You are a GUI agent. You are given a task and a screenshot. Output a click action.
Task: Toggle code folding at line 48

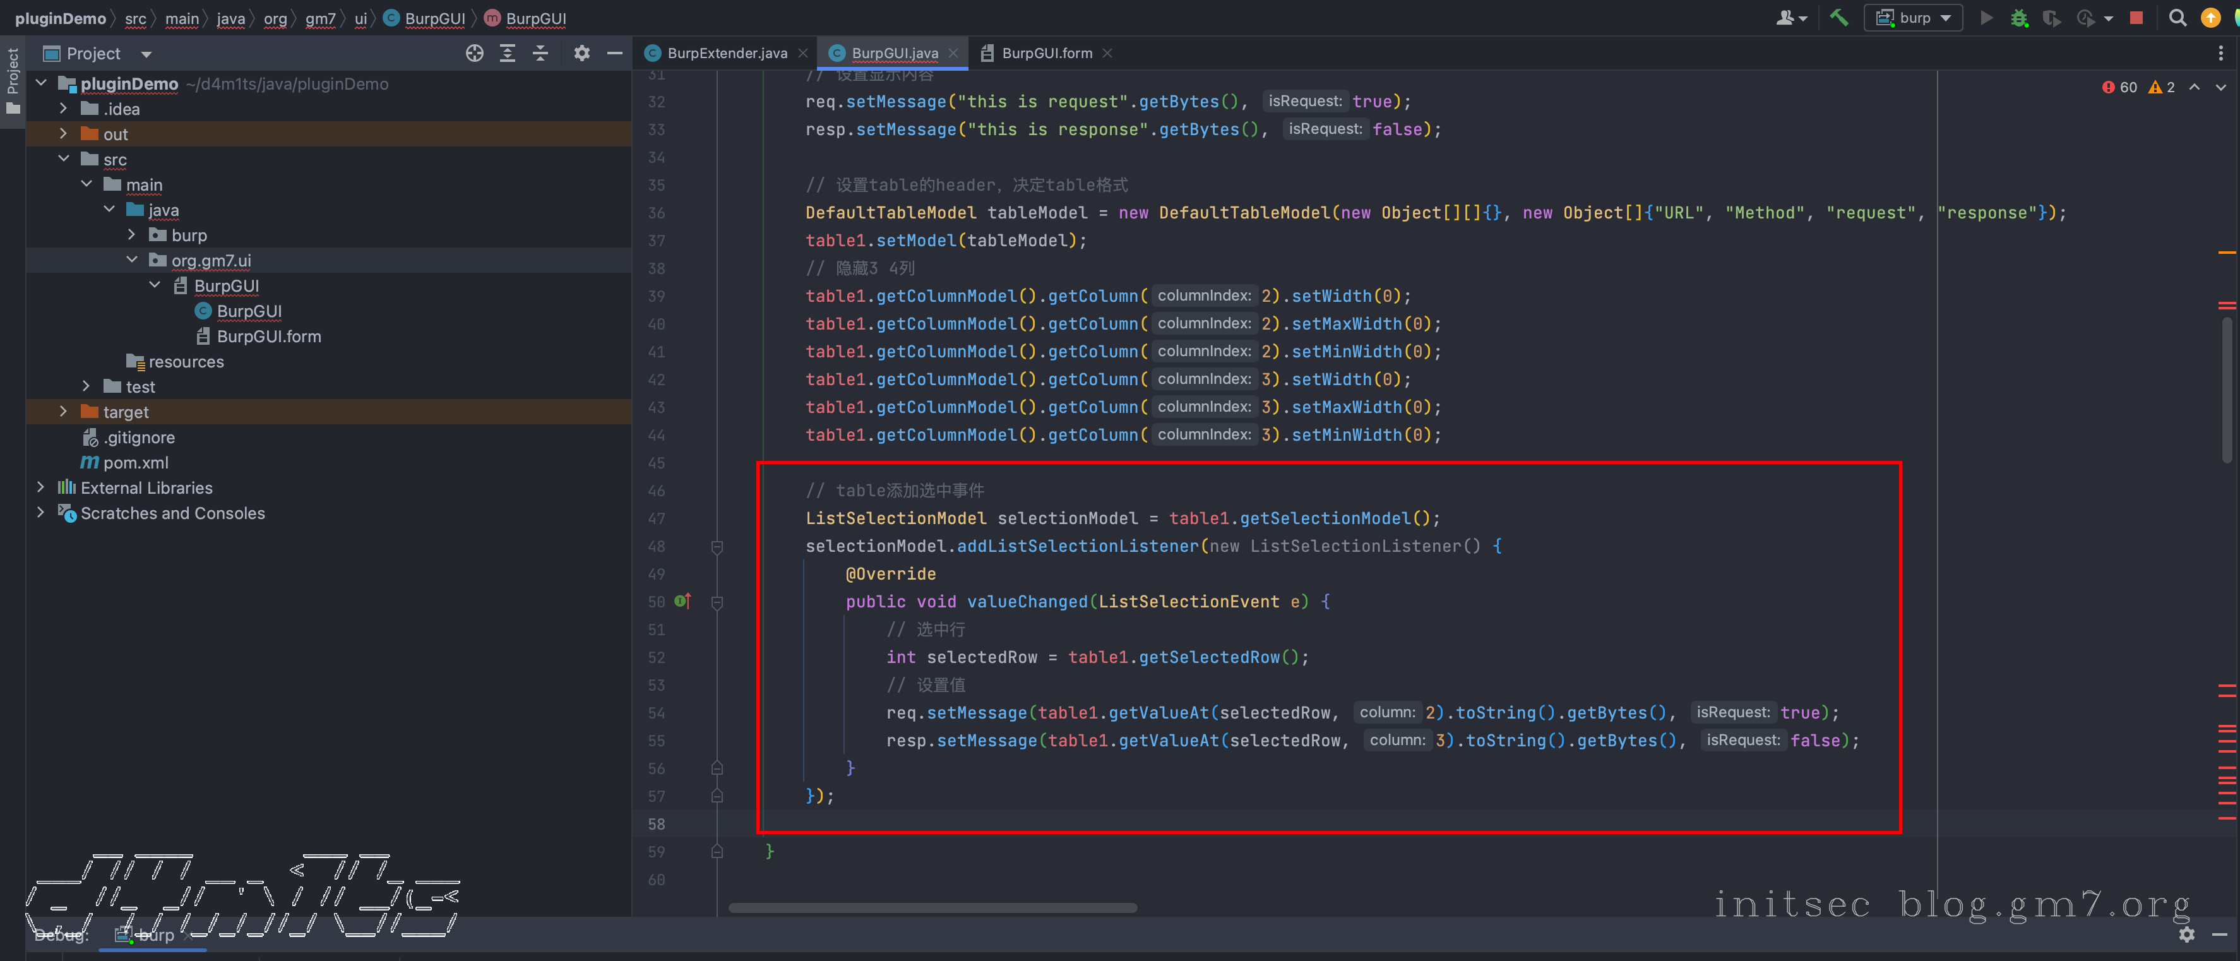tap(717, 546)
